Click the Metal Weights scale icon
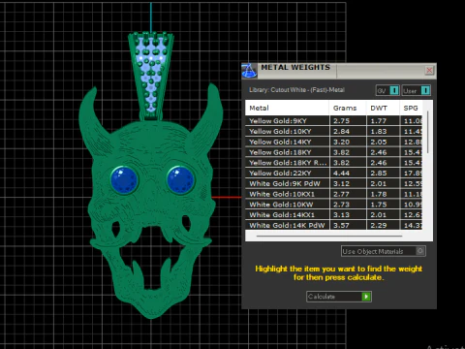Image resolution: width=465 pixels, height=349 pixels. [249, 71]
